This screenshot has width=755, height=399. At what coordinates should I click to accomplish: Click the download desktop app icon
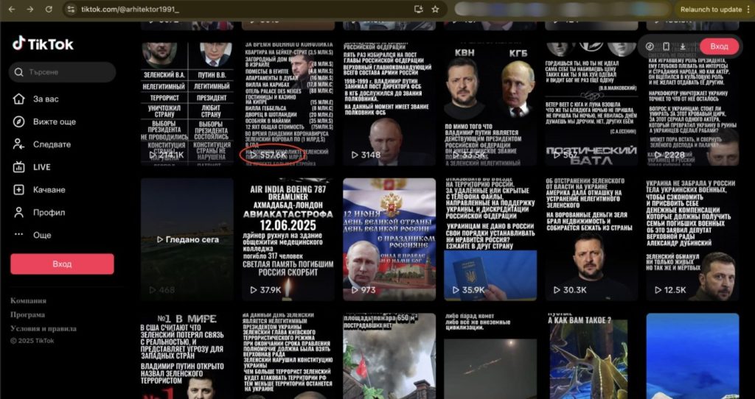682,46
